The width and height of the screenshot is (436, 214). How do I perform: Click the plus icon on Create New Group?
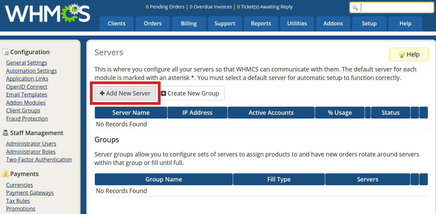(x=163, y=93)
